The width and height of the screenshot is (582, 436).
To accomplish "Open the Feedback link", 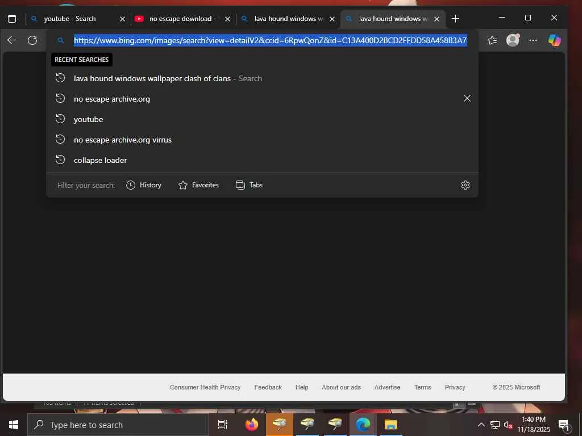I will (268, 387).
